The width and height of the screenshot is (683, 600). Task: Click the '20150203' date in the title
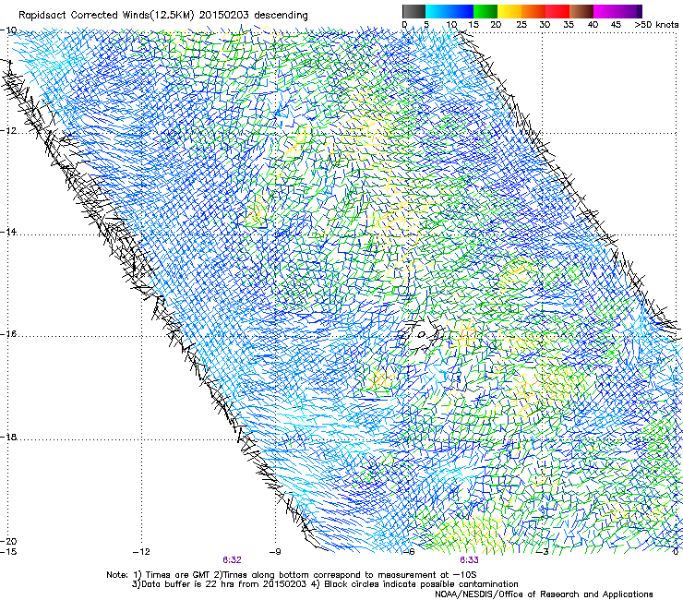pyautogui.click(x=224, y=16)
